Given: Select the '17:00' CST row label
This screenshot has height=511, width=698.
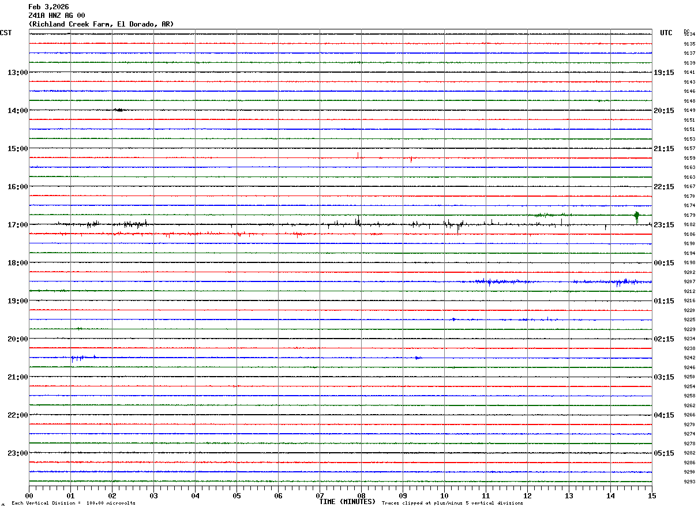Looking at the screenshot, I should (17, 225).
